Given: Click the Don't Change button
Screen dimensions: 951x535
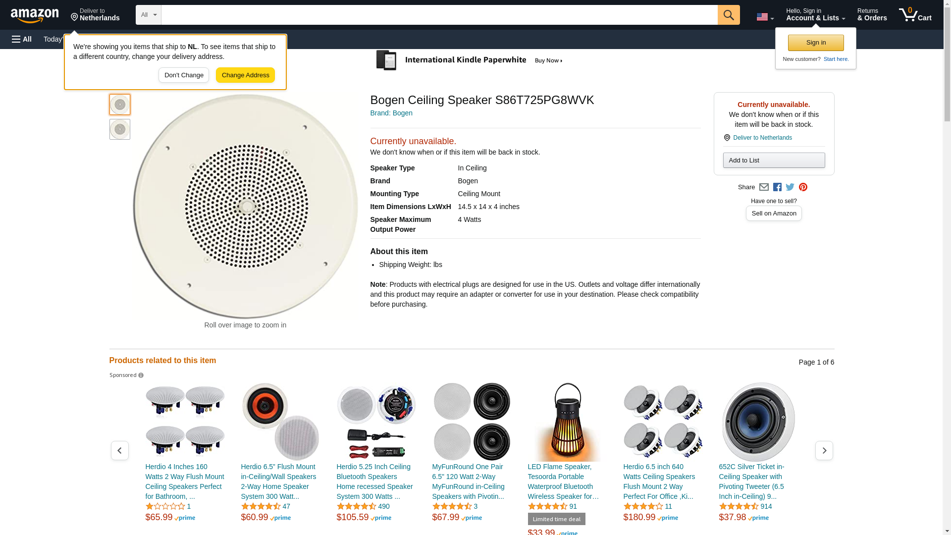Looking at the screenshot, I should pyautogui.click(x=184, y=75).
